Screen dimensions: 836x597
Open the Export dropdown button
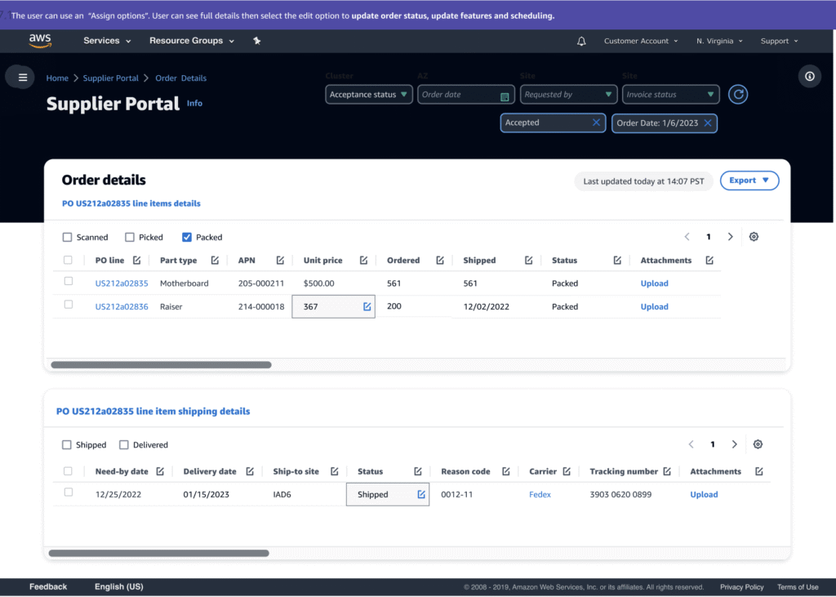[x=749, y=180]
